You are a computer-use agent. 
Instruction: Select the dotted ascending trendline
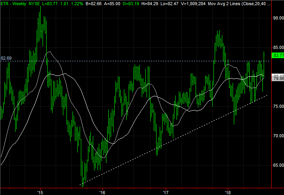174,140
